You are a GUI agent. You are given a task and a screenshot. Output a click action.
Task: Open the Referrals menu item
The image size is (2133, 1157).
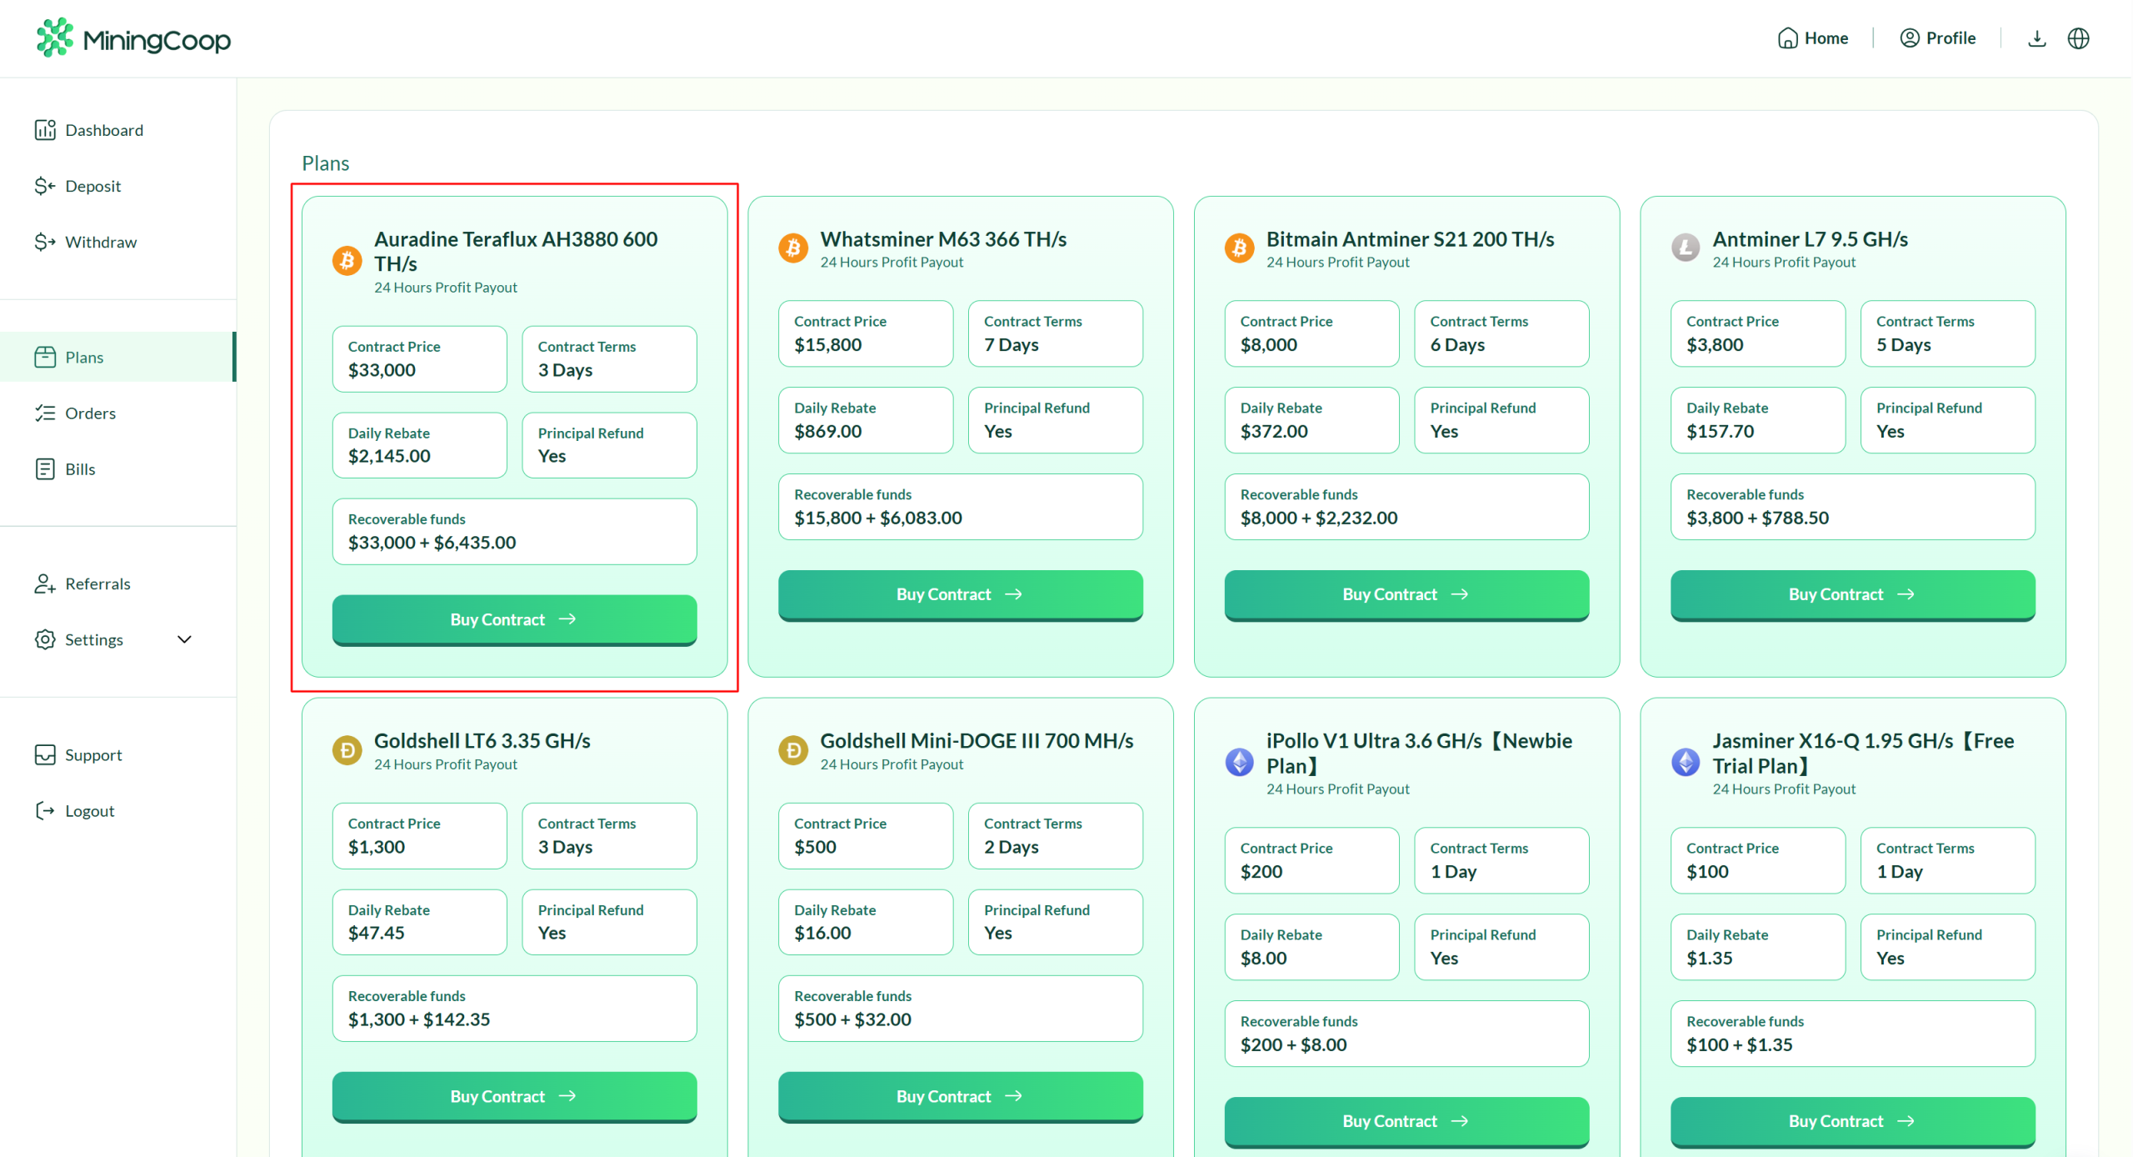(x=117, y=584)
